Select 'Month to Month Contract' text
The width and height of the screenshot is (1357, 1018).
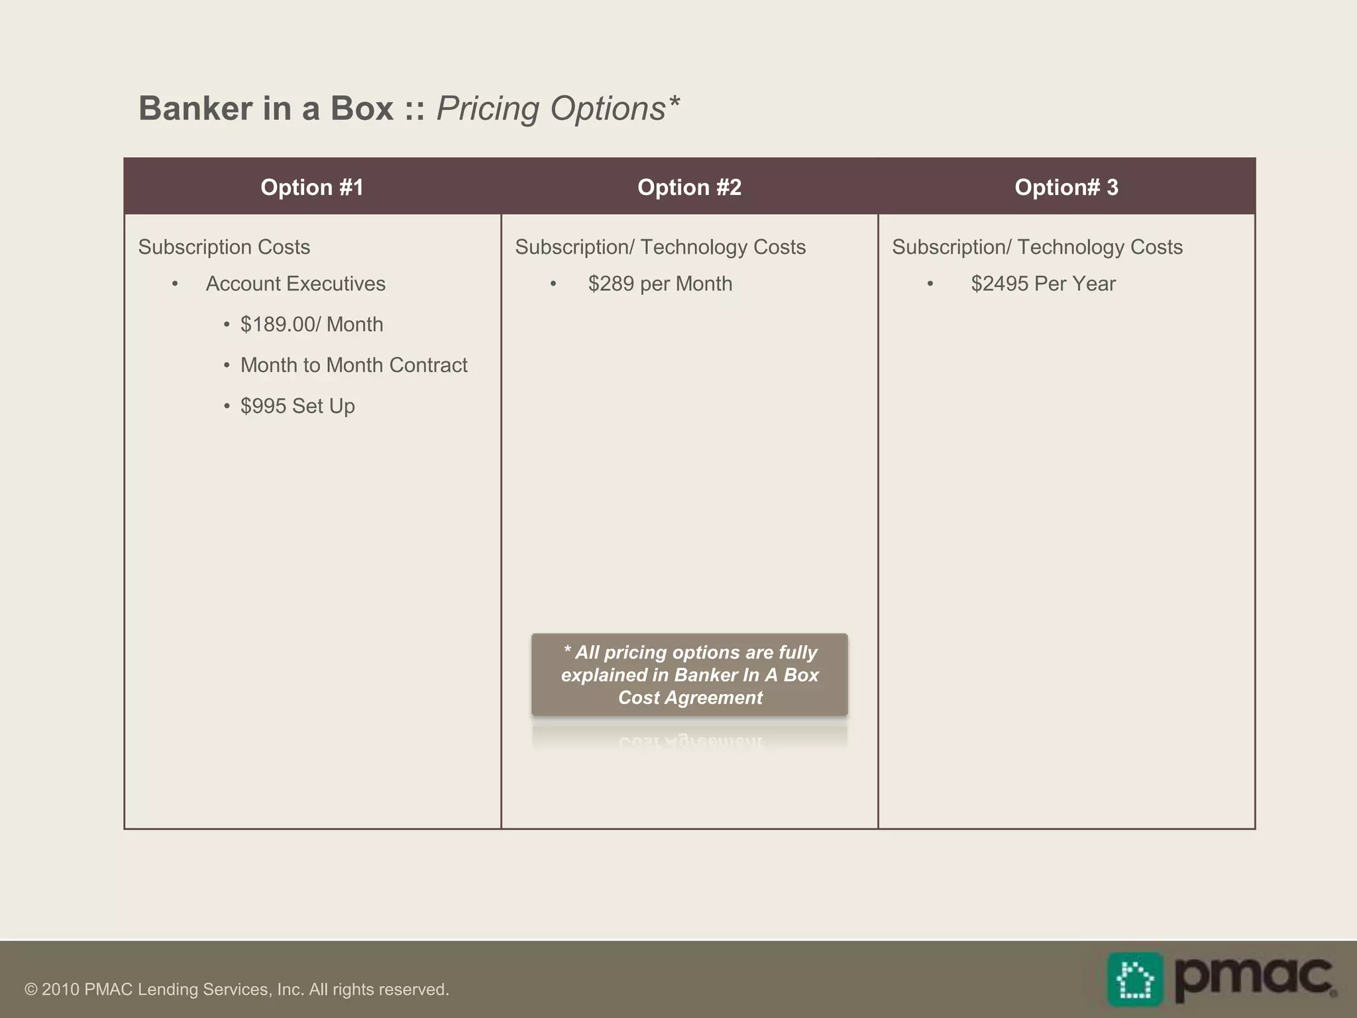point(354,365)
